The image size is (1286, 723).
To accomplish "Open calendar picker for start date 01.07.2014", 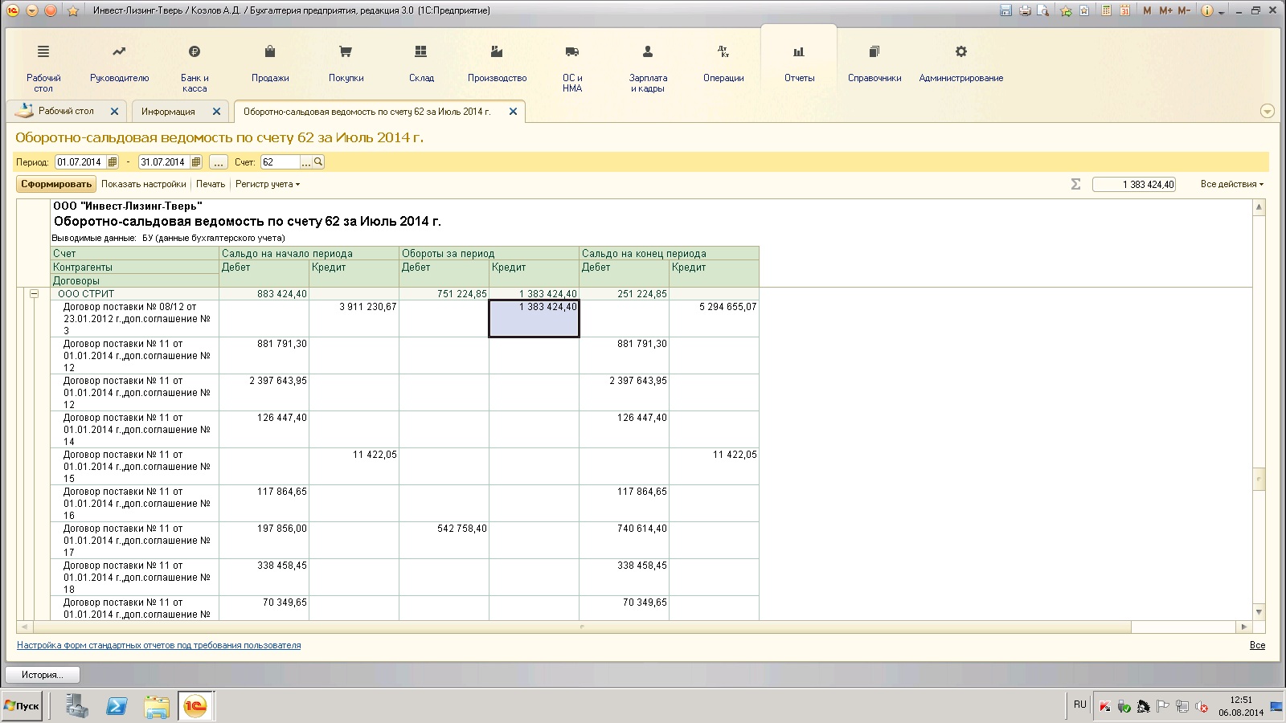I will click(113, 162).
